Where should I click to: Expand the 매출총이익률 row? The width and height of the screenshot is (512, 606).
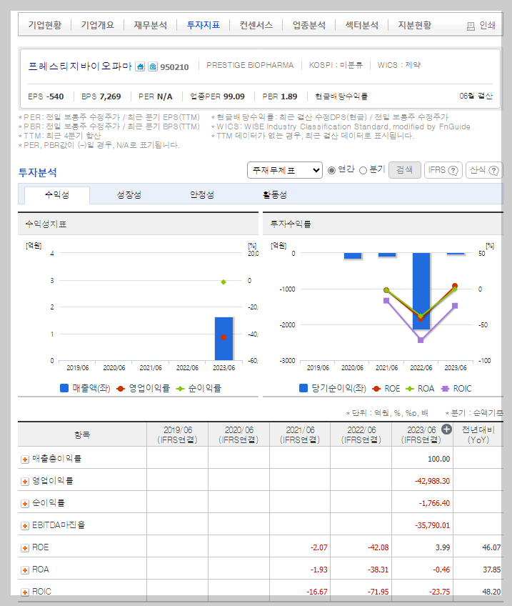point(25,459)
